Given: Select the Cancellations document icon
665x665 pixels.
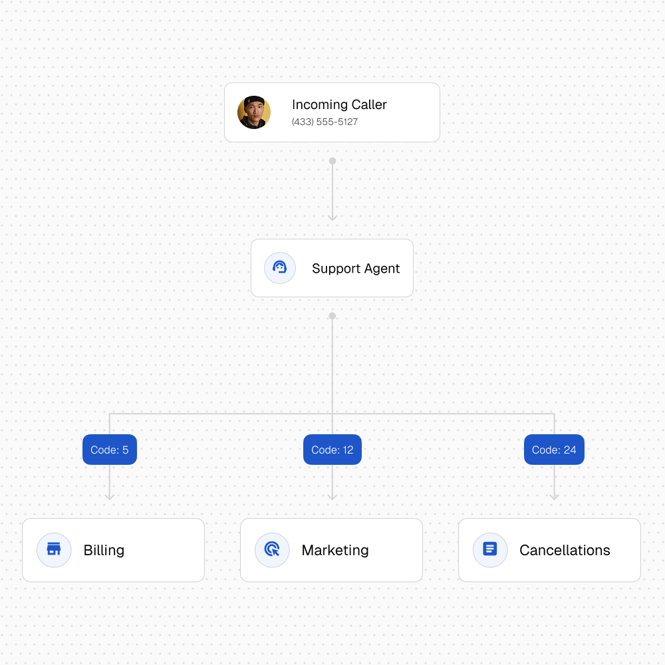Looking at the screenshot, I should coord(490,550).
